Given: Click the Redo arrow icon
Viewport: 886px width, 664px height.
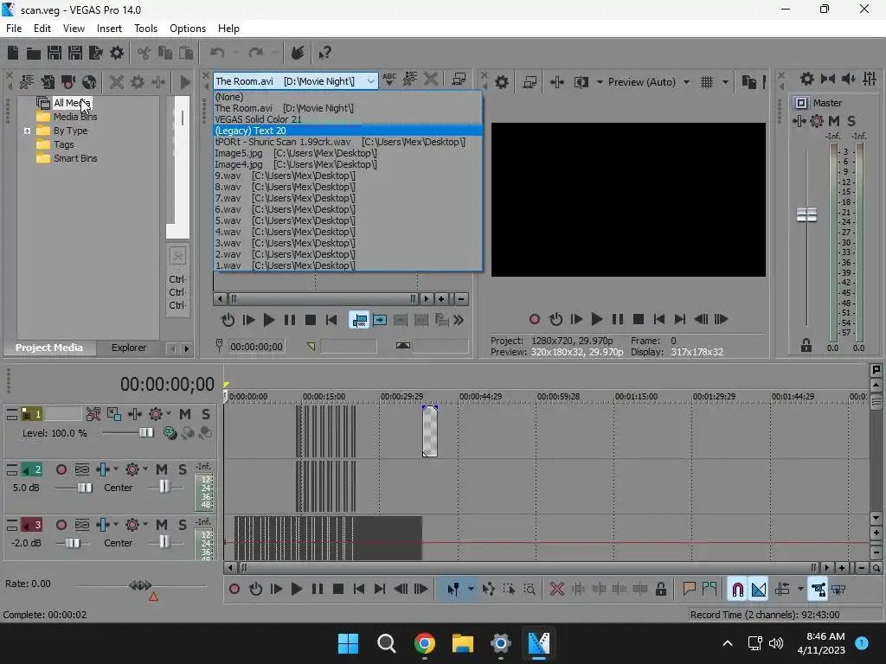Looking at the screenshot, I should 256,53.
